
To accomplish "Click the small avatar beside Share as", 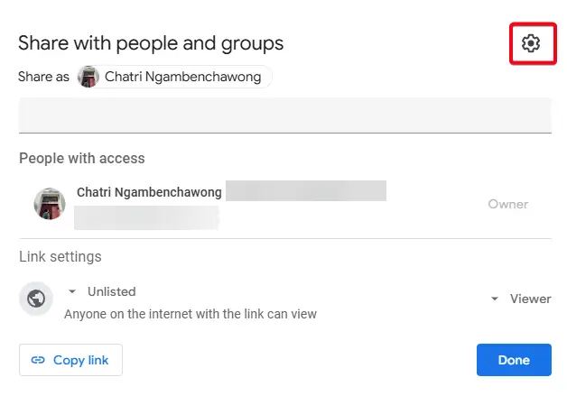I will click(x=88, y=77).
